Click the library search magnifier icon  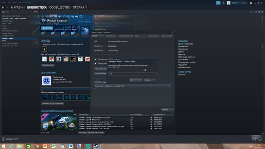click(3, 12)
